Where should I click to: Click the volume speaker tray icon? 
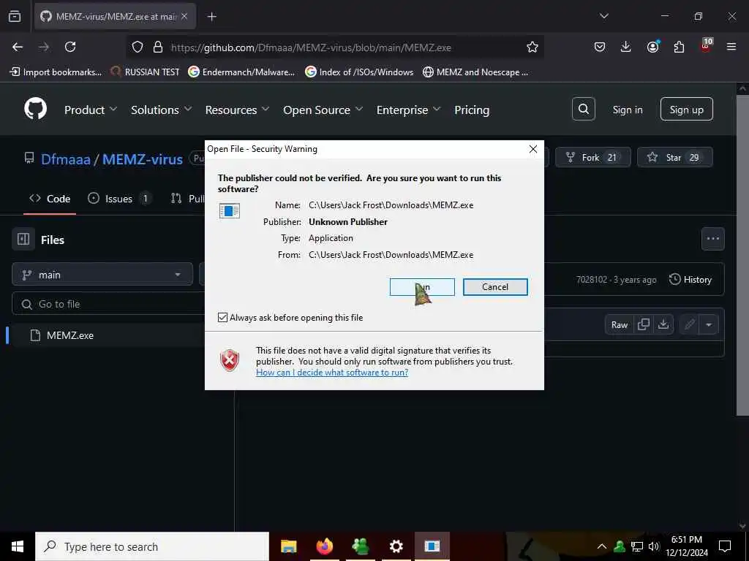tap(654, 546)
